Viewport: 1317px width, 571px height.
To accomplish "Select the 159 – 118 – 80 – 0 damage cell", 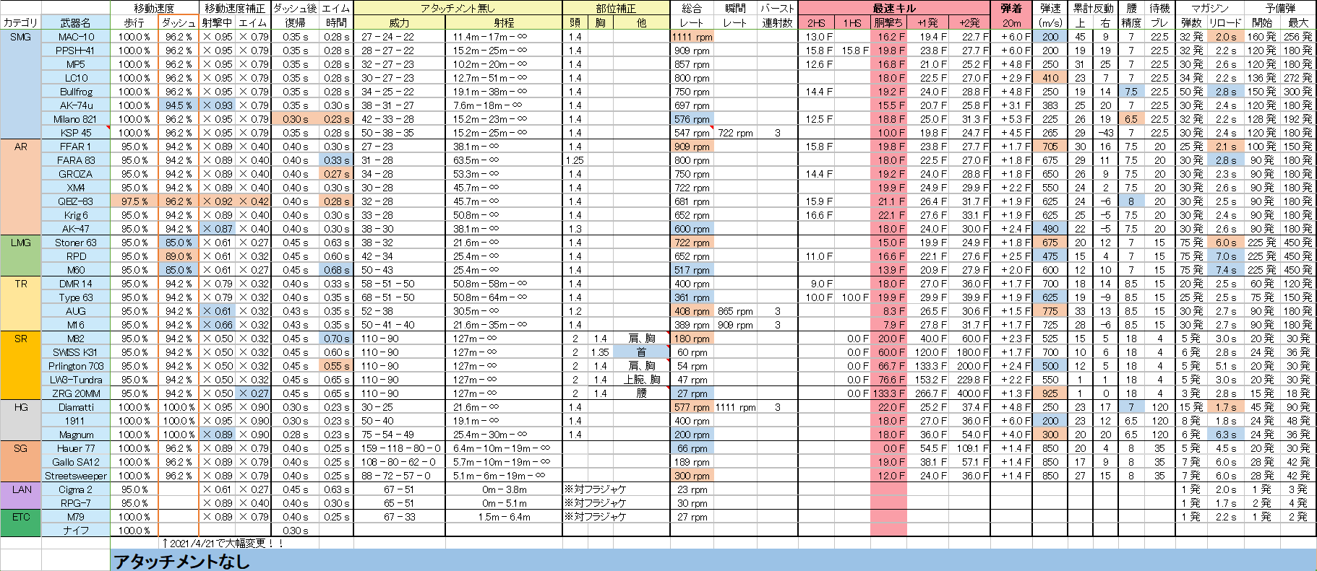I will click(x=400, y=448).
